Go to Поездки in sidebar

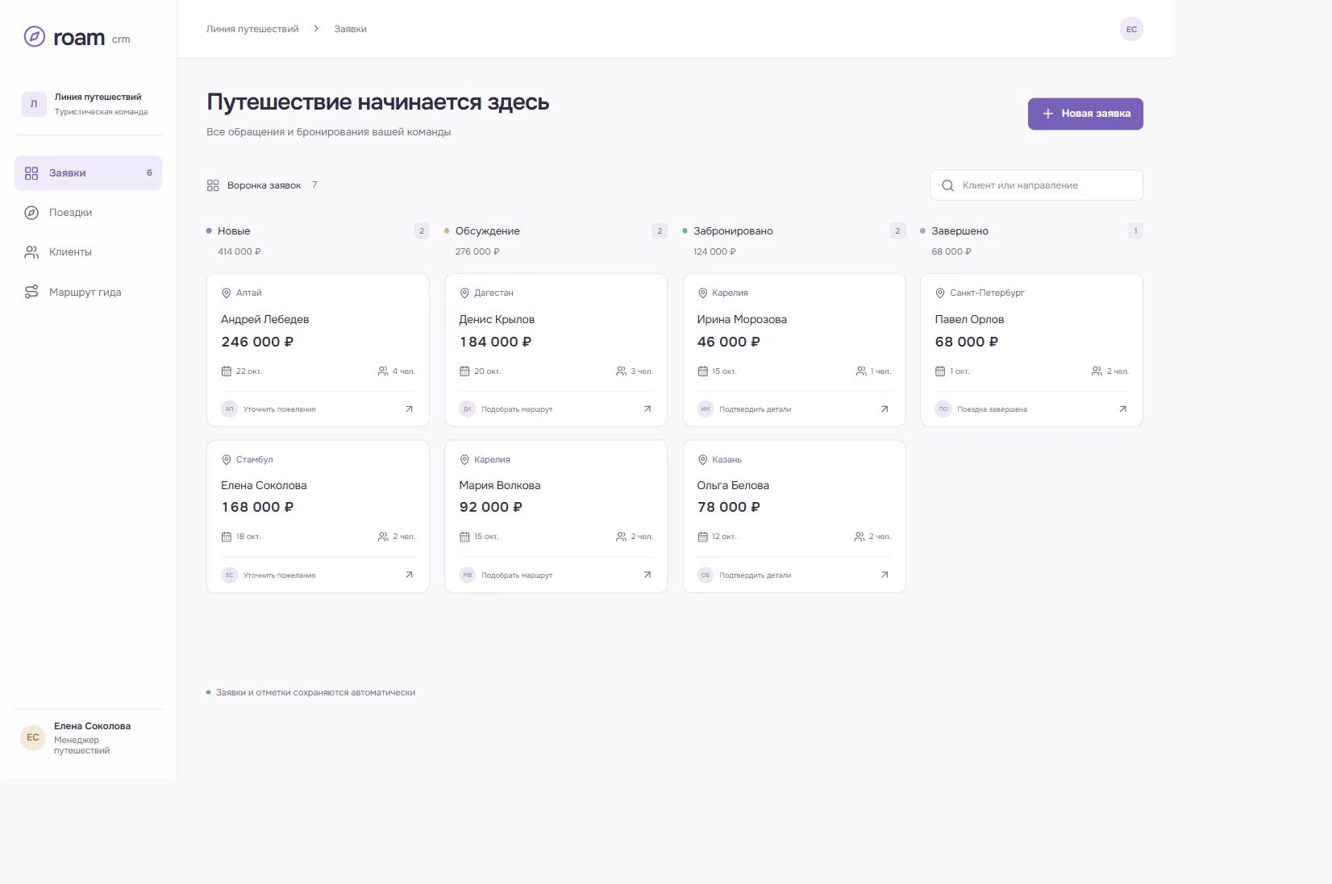[x=88, y=213]
